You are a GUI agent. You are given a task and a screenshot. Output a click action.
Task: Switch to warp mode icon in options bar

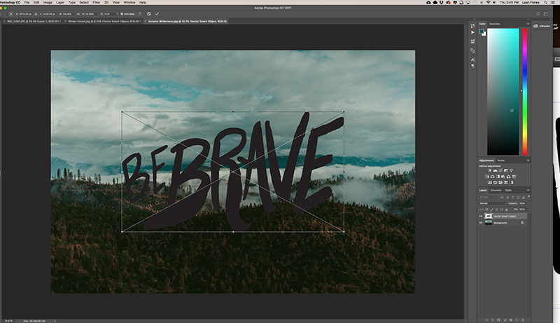140,14
